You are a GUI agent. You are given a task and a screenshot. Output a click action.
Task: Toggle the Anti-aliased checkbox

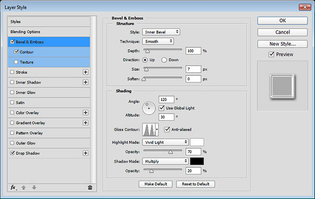[x=167, y=129]
